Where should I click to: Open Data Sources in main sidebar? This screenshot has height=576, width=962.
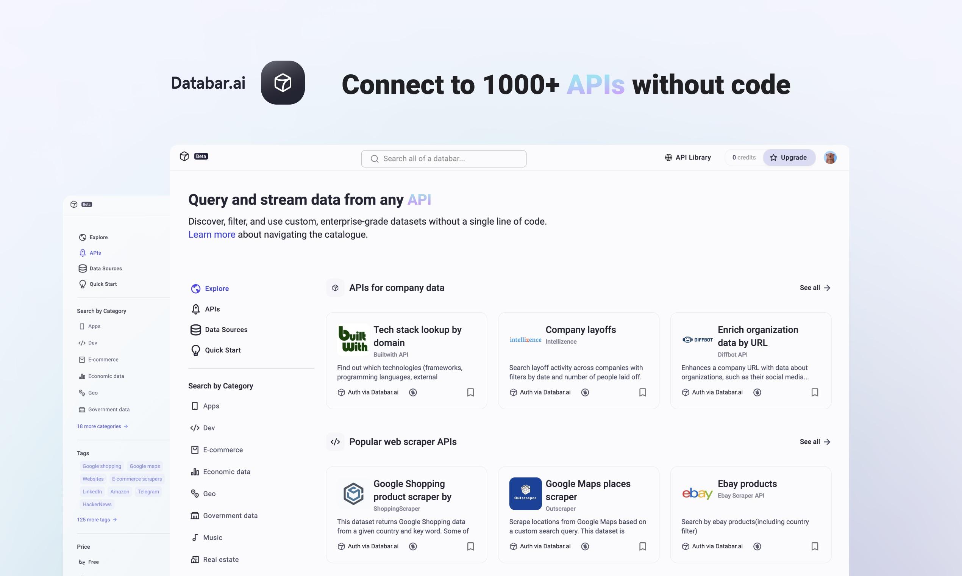click(226, 330)
